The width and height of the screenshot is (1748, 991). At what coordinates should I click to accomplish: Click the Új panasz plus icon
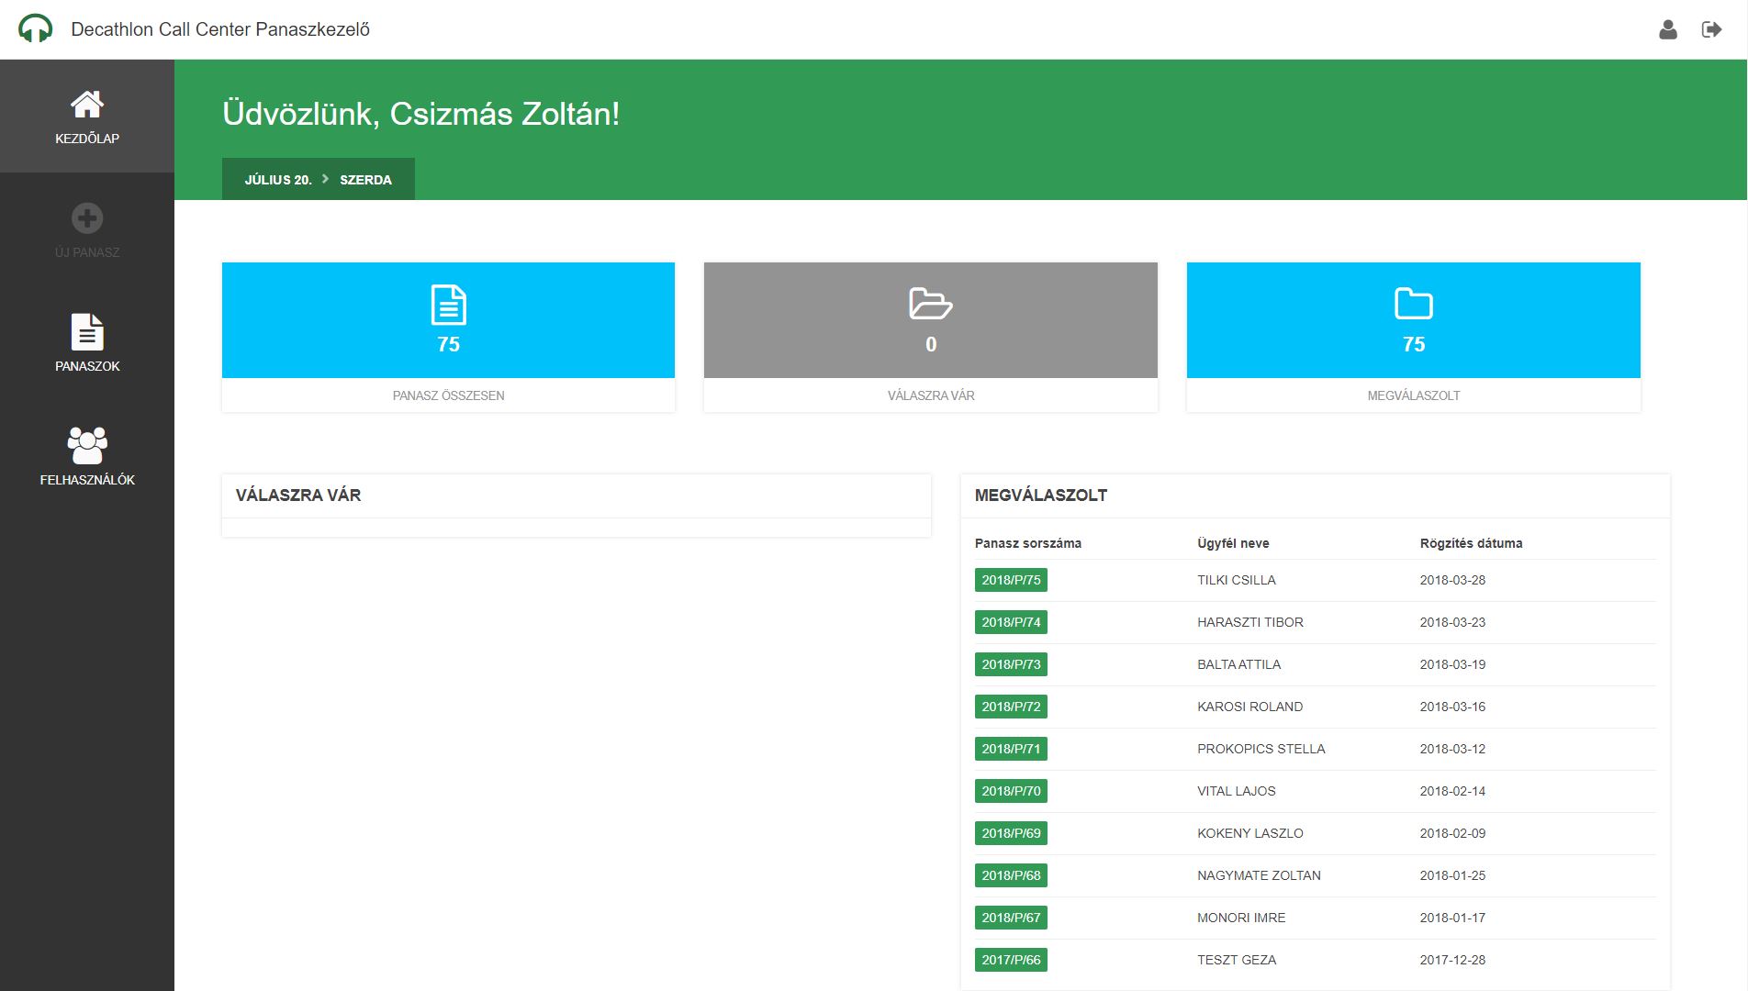(x=87, y=218)
